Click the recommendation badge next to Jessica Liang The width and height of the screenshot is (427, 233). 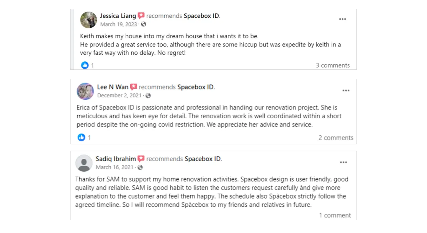point(141,16)
